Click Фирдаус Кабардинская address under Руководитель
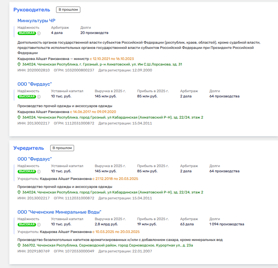 coord(113,118)
